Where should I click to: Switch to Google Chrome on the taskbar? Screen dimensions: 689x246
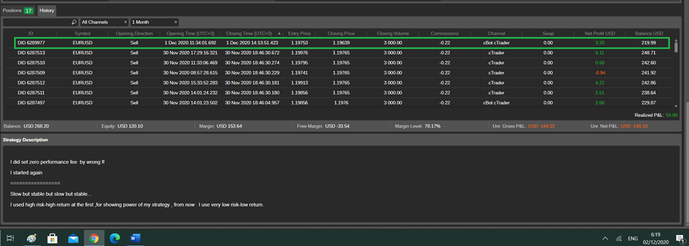[94, 238]
